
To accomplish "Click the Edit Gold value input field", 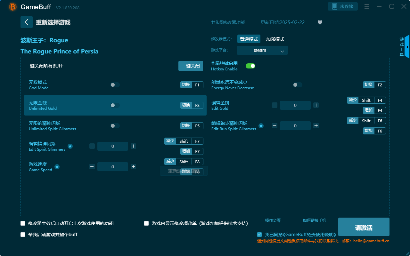I will click(x=295, y=105).
